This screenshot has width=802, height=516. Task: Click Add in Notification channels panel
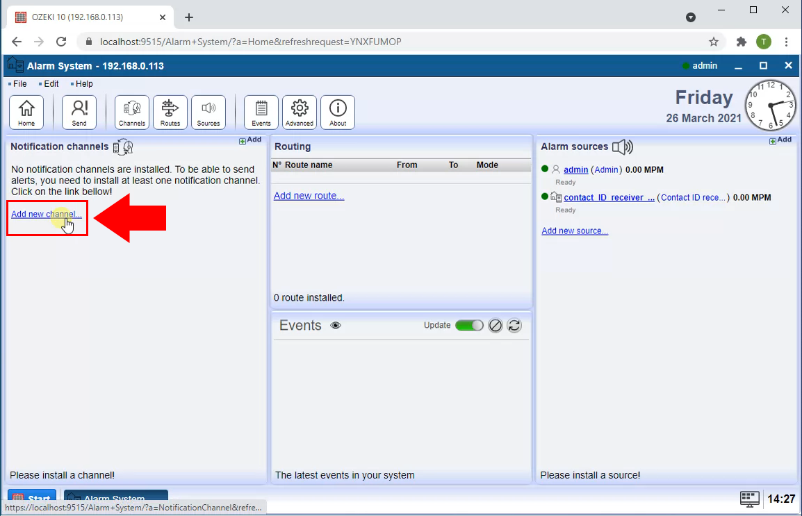250,140
